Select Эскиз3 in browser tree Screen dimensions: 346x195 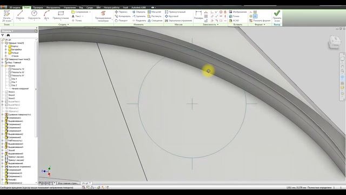pyautogui.click(x=10, y=98)
